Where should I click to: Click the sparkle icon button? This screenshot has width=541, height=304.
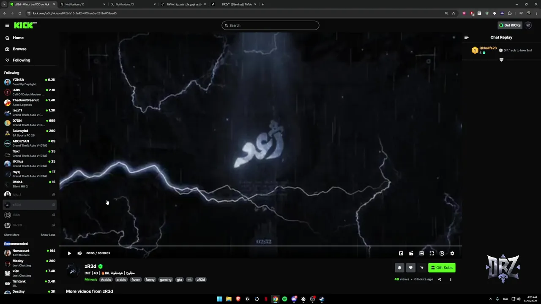click(x=422, y=268)
